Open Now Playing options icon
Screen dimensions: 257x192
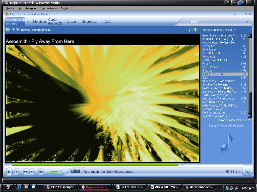point(8,30)
